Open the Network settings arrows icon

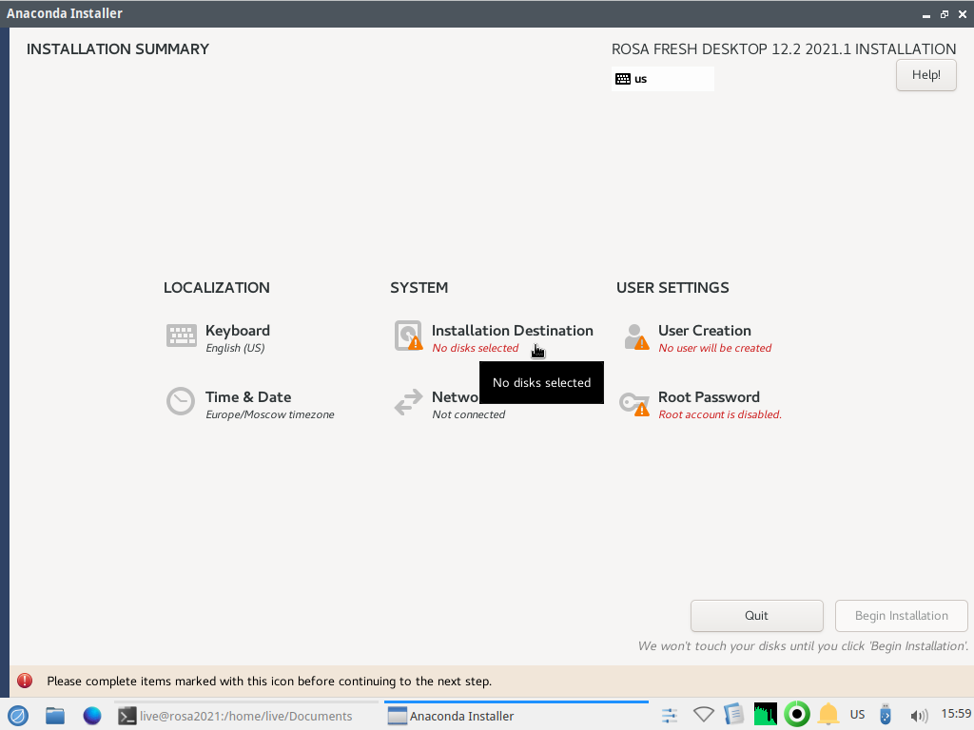pyautogui.click(x=408, y=402)
